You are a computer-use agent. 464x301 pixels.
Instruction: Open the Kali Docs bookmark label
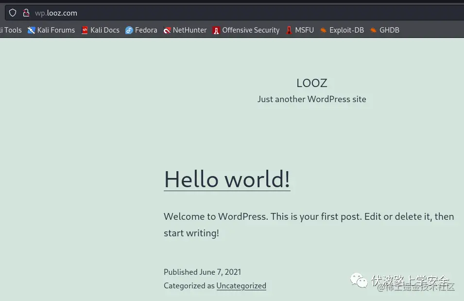[105, 30]
